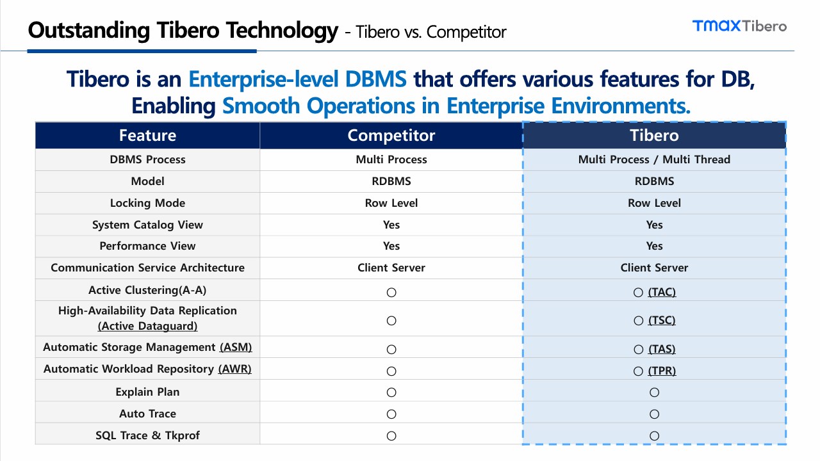820x461 pixels.
Task: Click 'Automatic Storage Management (ASM)' label
Action: 147,347
